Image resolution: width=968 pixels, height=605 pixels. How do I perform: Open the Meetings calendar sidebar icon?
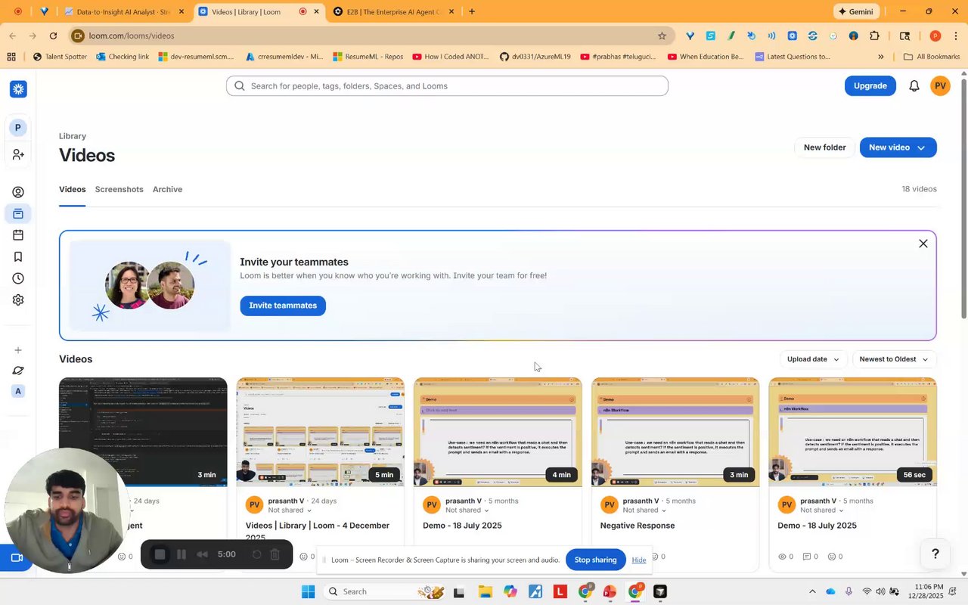pos(18,235)
